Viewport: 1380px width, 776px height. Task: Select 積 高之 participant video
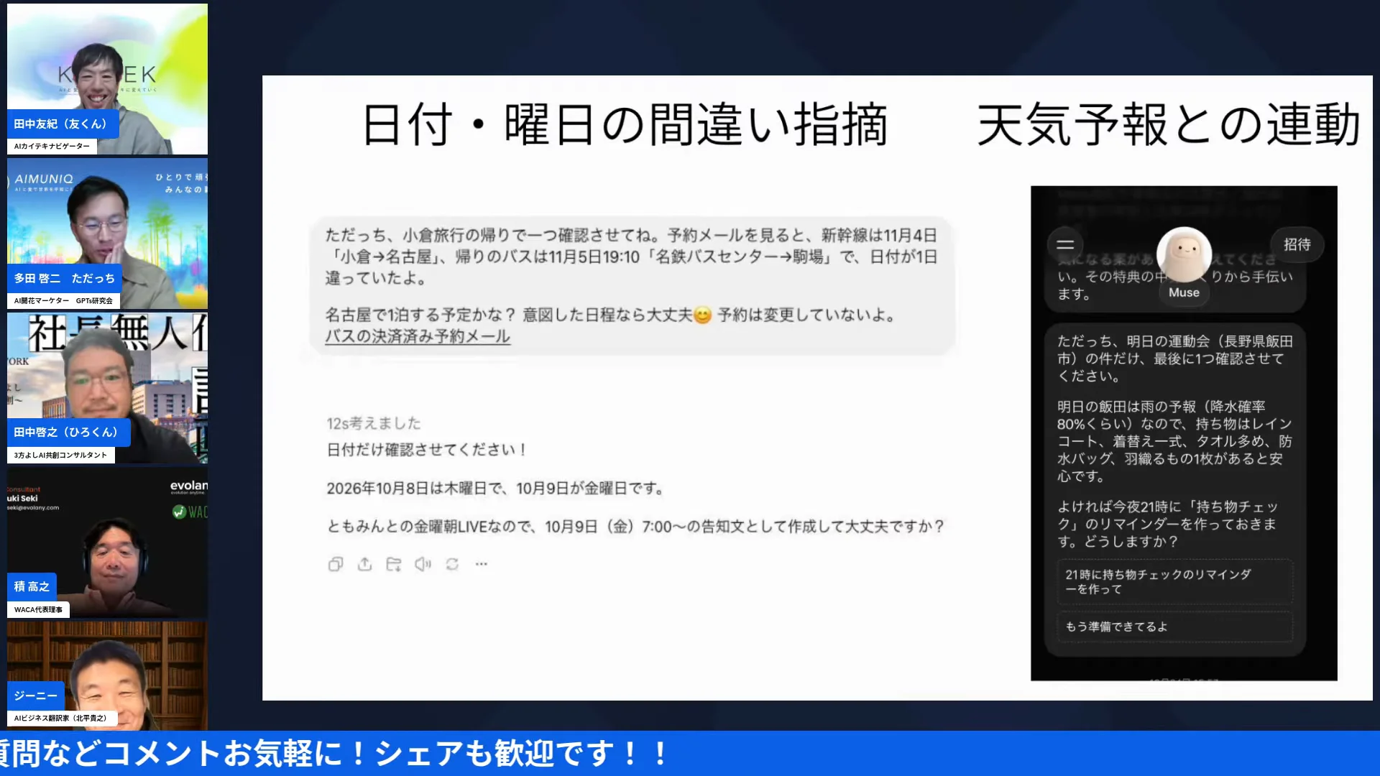coord(108,542)
